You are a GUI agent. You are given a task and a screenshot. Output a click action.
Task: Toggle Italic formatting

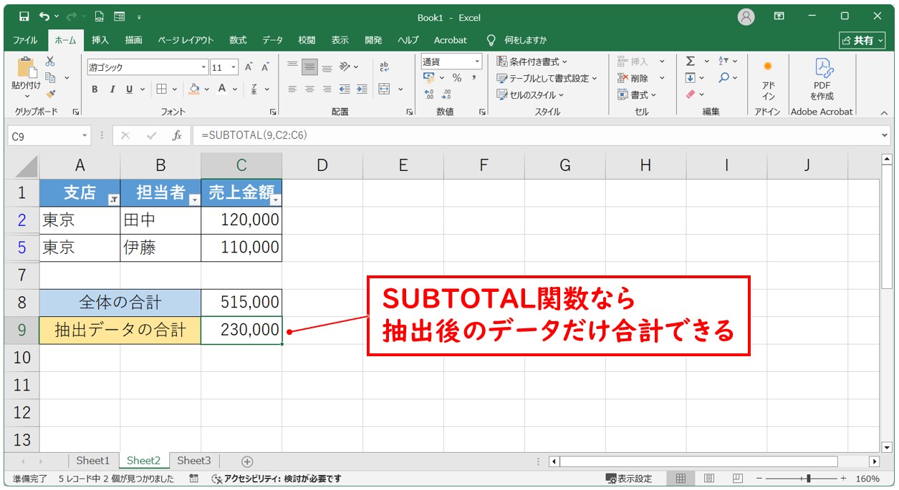tap(112, 89)
